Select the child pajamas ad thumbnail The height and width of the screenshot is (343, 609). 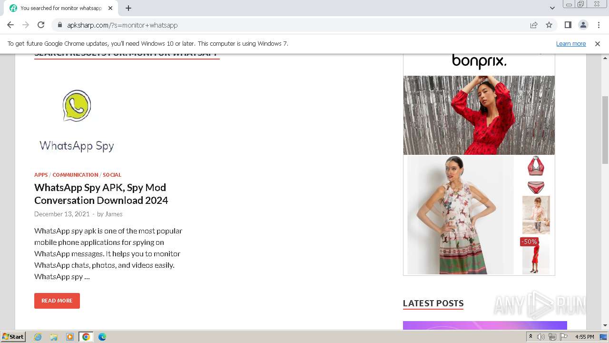[x=536, y=215]
